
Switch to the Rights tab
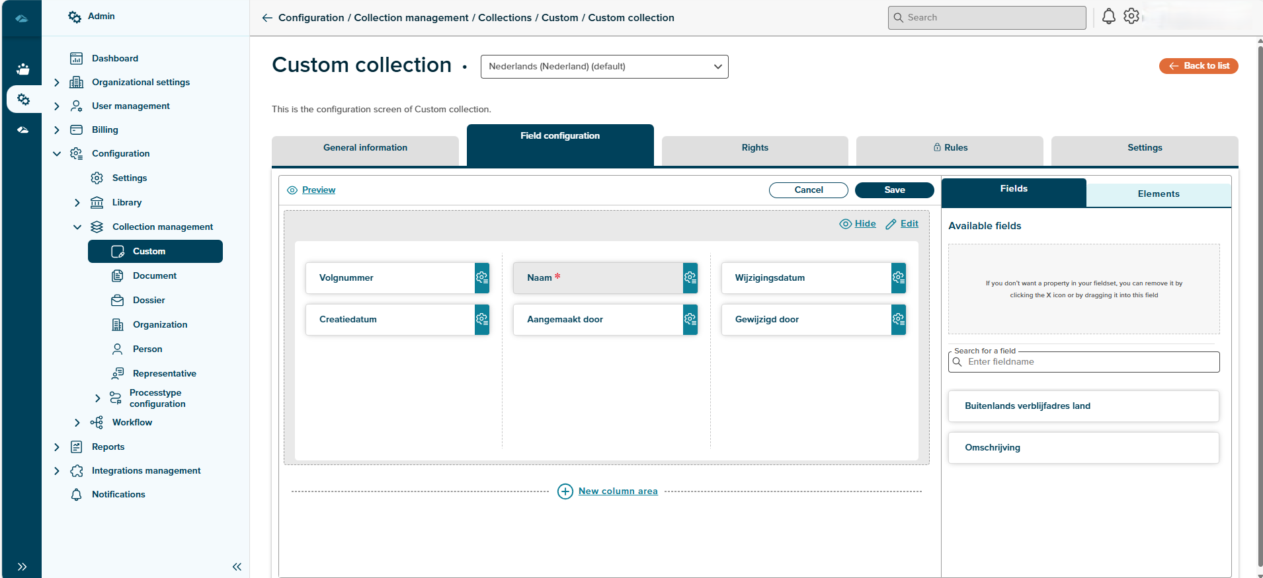754,148
